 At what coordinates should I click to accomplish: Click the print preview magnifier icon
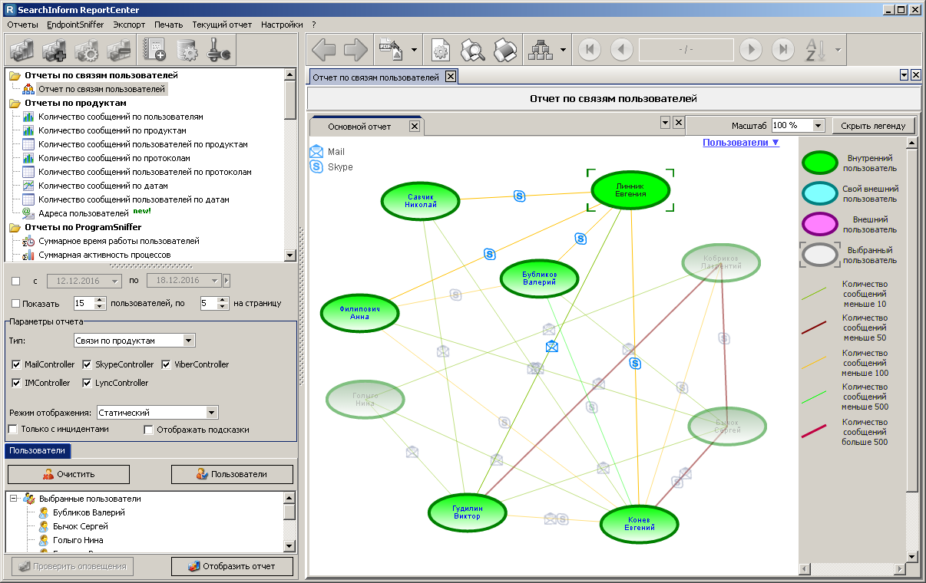[x=473, y=51]
